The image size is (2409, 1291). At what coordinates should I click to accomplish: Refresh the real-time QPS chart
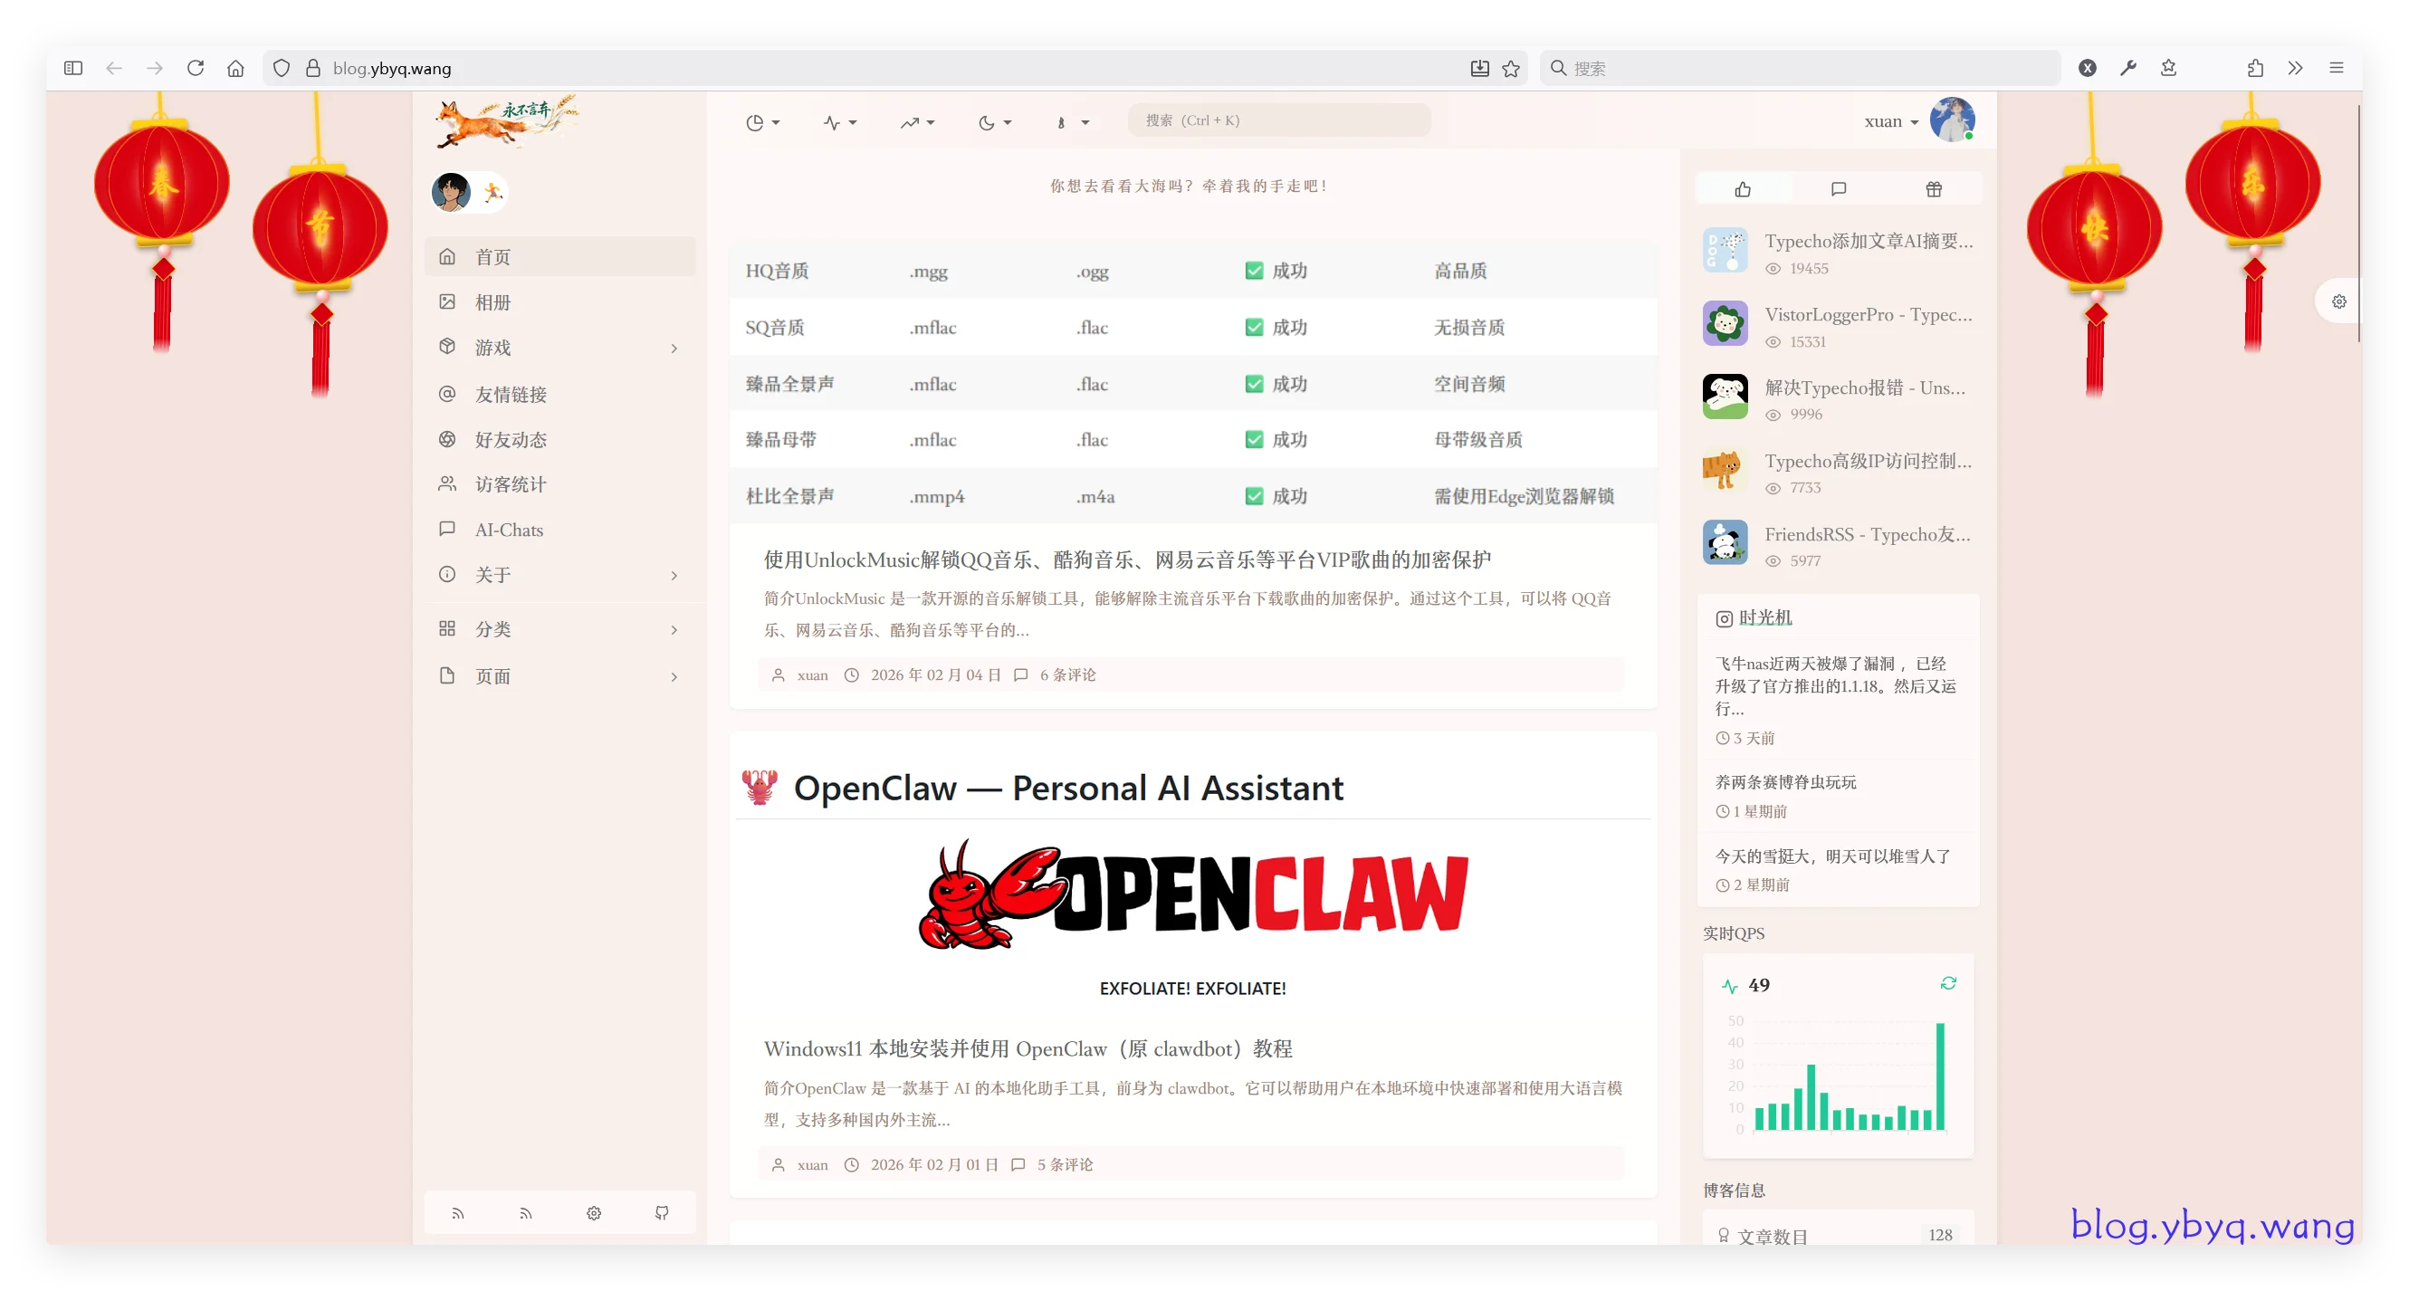pyautogui.click(x=1948, y=983)
